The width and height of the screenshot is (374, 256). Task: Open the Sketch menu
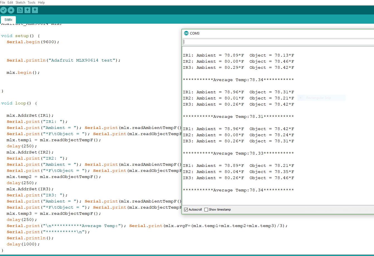20,3
